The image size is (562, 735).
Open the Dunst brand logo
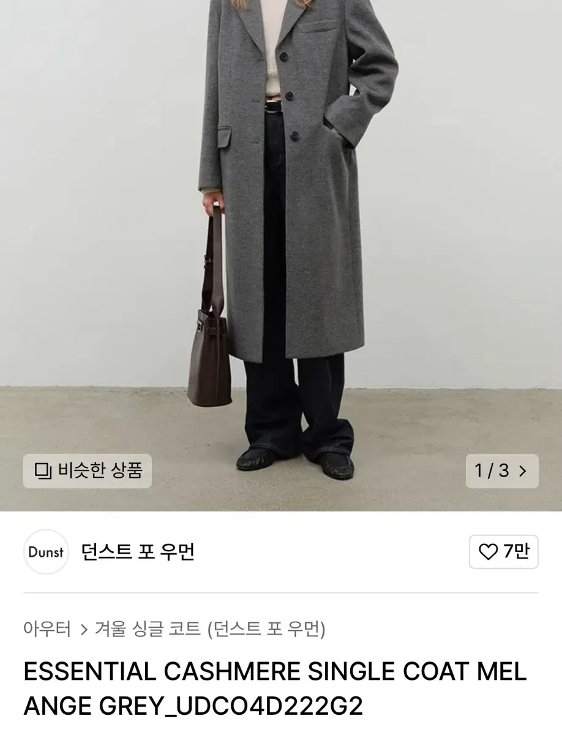pyautogui.click(x=46, y=552)
